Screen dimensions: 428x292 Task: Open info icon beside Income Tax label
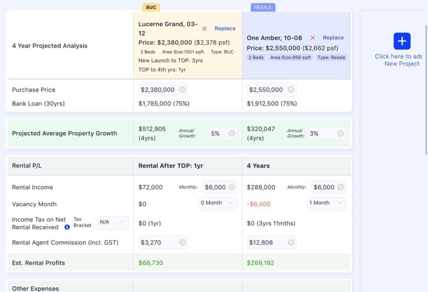point(67,227)
